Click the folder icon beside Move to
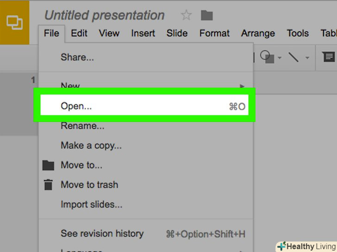Viewport: 337px width, 252px height. coord(48,165)
